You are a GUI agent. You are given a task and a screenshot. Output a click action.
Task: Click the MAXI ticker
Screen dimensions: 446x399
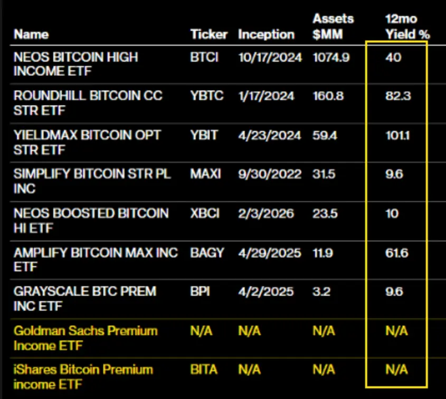point(205,174)
